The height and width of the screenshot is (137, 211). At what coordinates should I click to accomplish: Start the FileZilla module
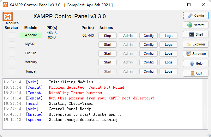click(x=107, y=53)
